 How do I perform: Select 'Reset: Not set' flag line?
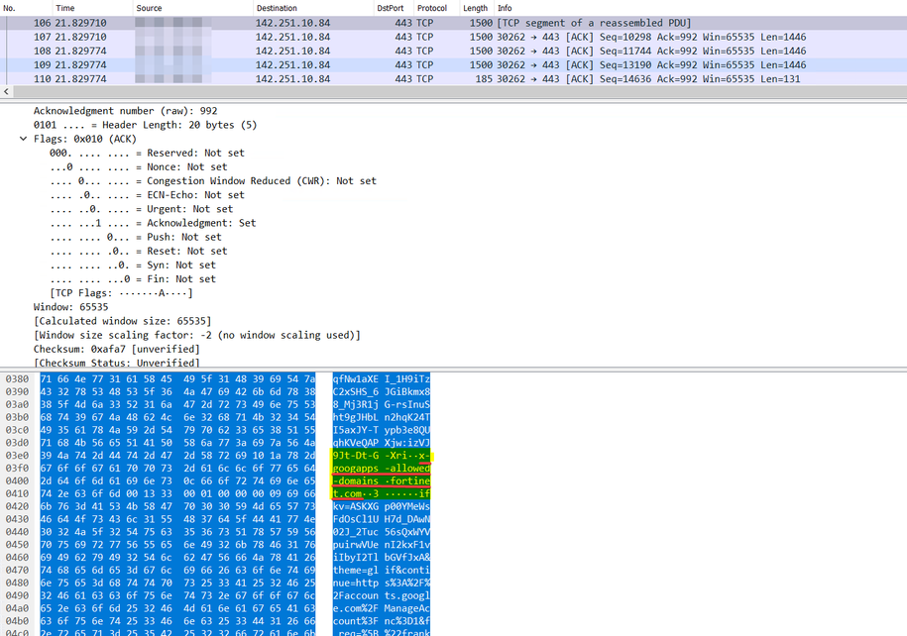(138, 251)
